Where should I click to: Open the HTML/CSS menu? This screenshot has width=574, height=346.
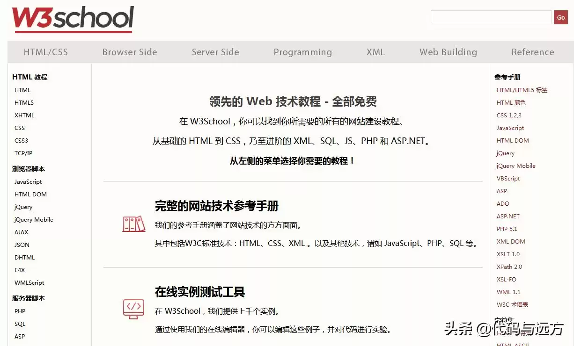tap(45, 52)
